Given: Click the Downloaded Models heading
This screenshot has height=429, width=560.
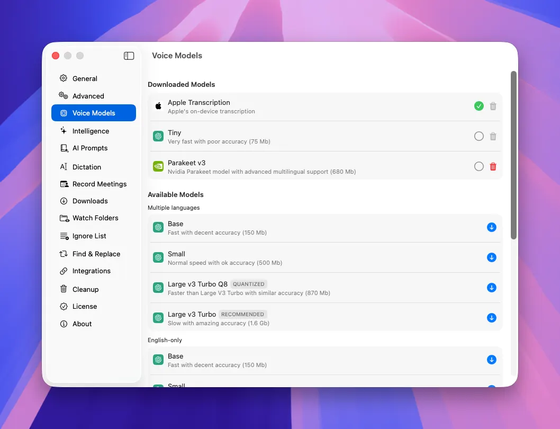Looking at the screenshot, I should coord(182,84).
